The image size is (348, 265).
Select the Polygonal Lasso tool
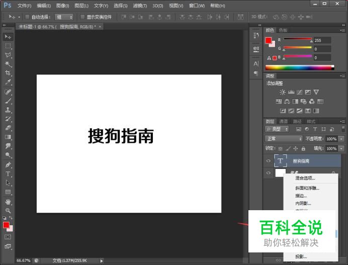[8, 55]
